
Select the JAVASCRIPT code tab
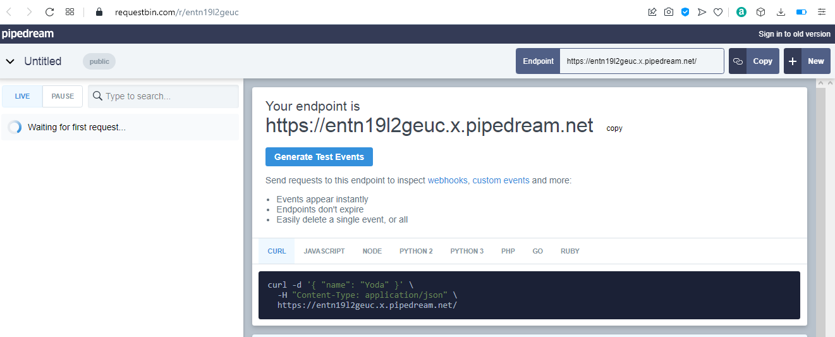click(324, 251)
